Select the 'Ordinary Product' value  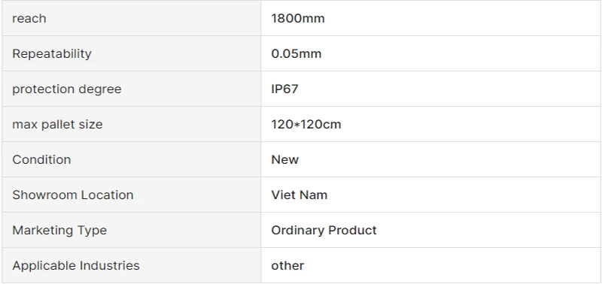pyautogui.click(x=324, y=230)
